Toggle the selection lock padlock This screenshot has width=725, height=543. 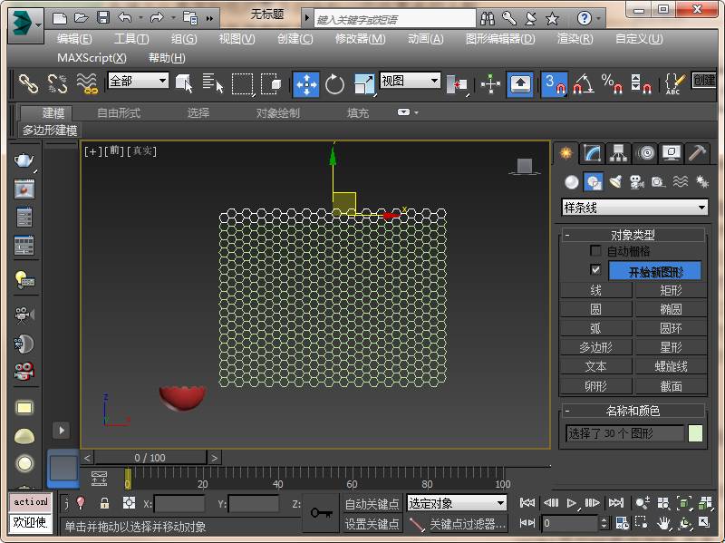point(105,503)
